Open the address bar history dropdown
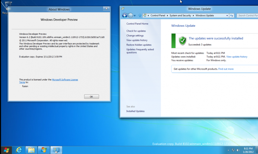258x154 pixels. coord(227,15)
